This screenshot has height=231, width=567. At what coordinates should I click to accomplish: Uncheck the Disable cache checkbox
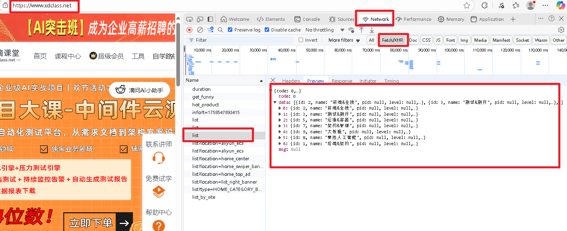tap(267, 30)
